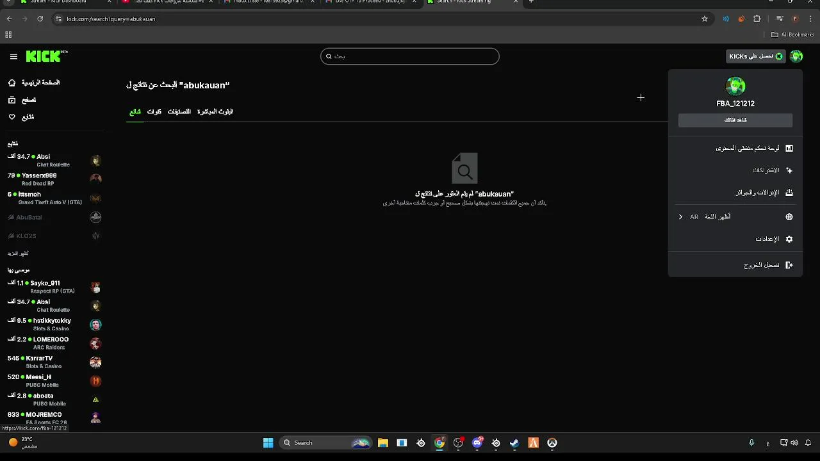Expand the language AR submenu chevron
This screenshot has width=820, height=461.
point(680,217)
